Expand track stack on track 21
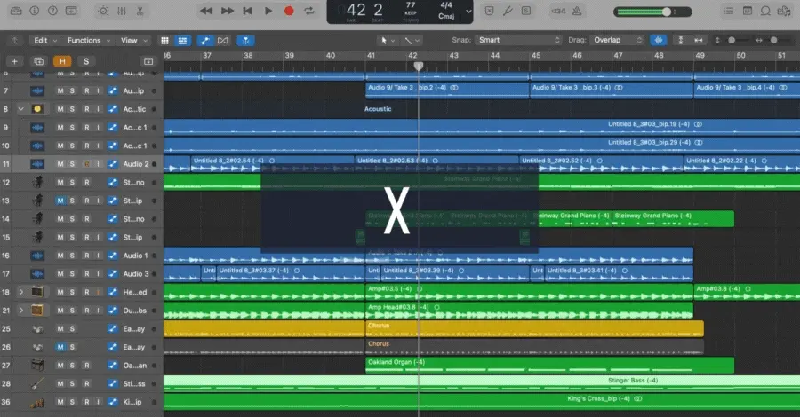Image resolution: width=800 pixels, height=417 pixels. pos(21,310)
